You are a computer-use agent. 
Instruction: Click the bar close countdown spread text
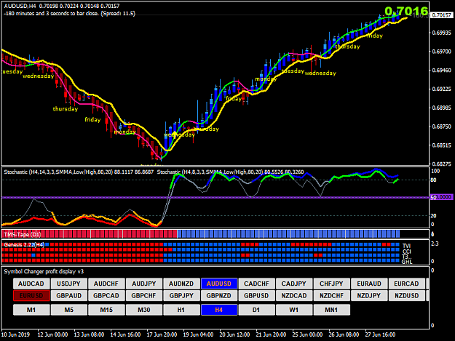[70, 13]
